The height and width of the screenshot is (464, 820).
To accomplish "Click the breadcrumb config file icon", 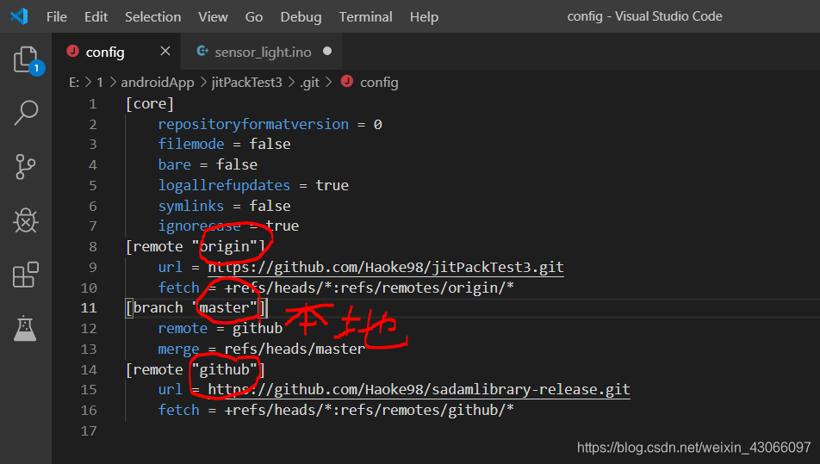I will tap(347, 82).
